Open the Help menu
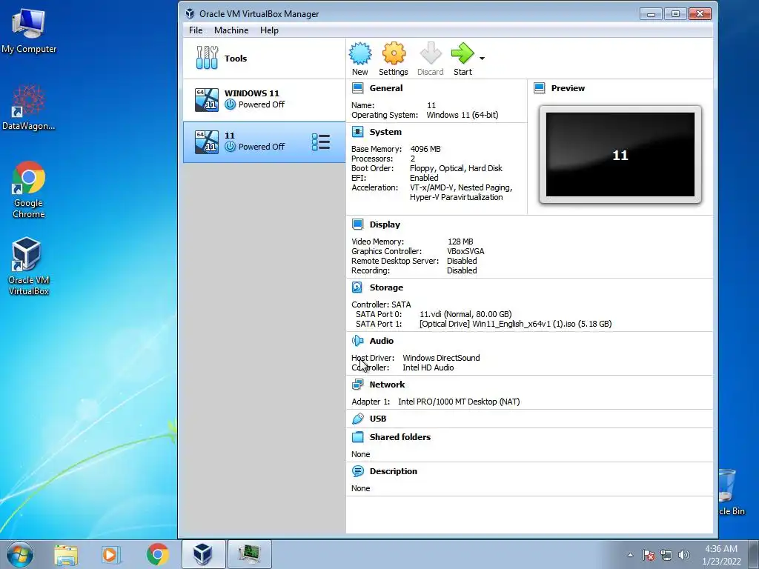 pos(269,30)
